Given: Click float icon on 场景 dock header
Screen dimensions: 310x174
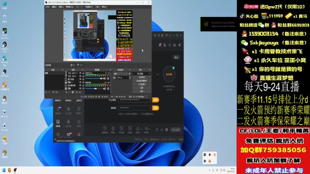Looking at the screenshot, I should pos(62,70).
